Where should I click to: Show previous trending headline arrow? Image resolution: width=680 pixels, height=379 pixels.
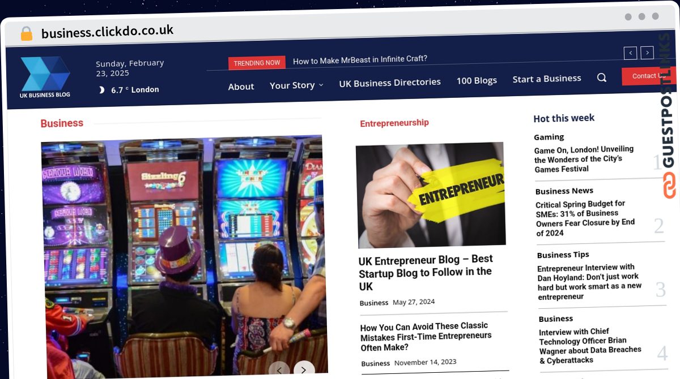tap(630, 53)
